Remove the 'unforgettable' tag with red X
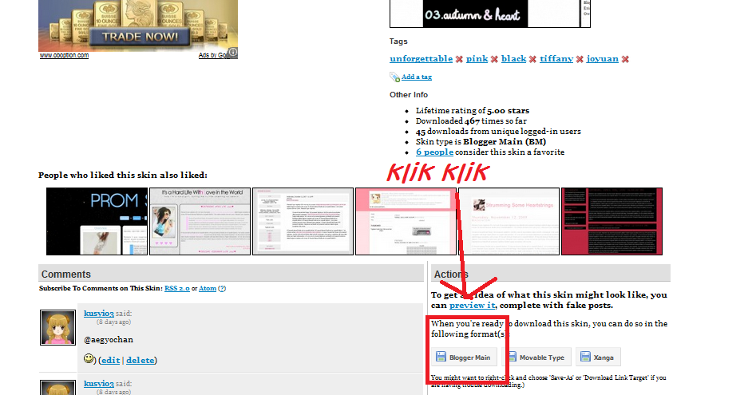The width and height of the screenshot is (752, 395). (x=459, y=59)
